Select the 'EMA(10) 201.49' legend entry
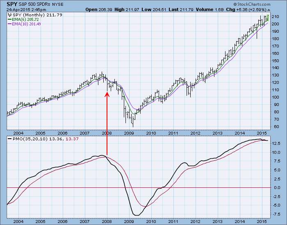 [27, 24]
